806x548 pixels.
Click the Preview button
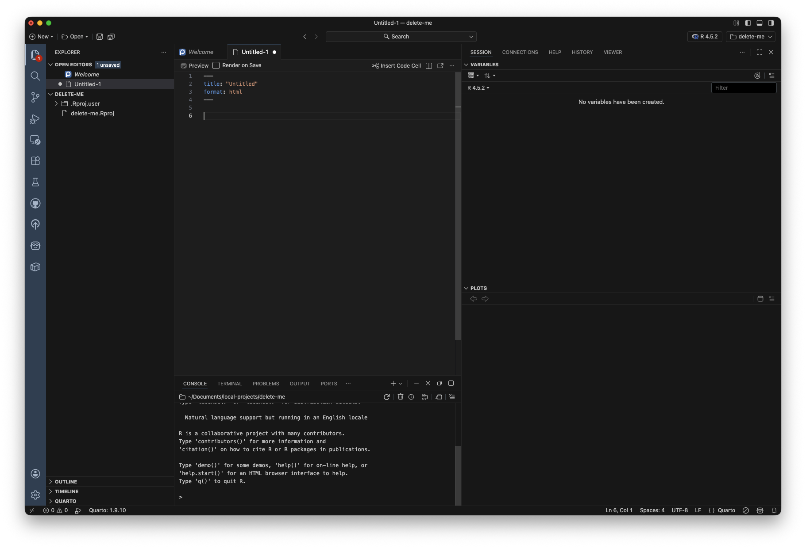pos(195,65)
